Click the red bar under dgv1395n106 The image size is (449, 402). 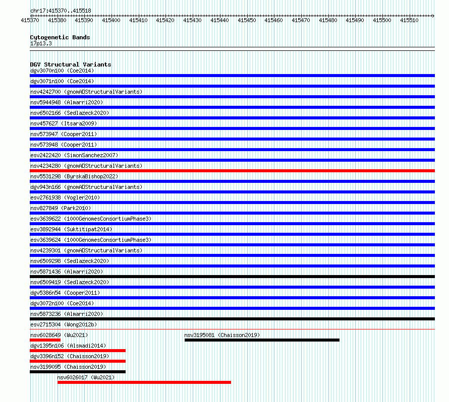[78, 351]
